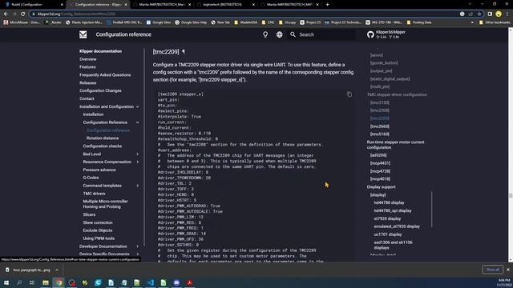The height and width of the screenshot is (288, 513).
Task: Expand the Device Specific Documents chevron
Action: click(x=137, y=254)
